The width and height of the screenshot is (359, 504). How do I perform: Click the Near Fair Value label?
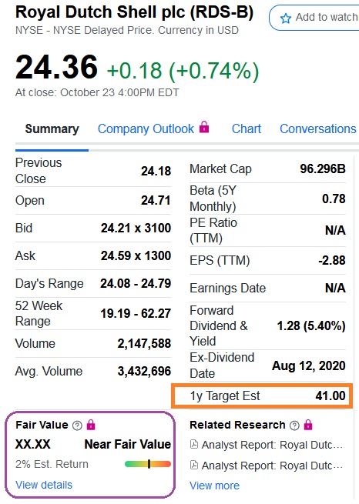(128, 444)
